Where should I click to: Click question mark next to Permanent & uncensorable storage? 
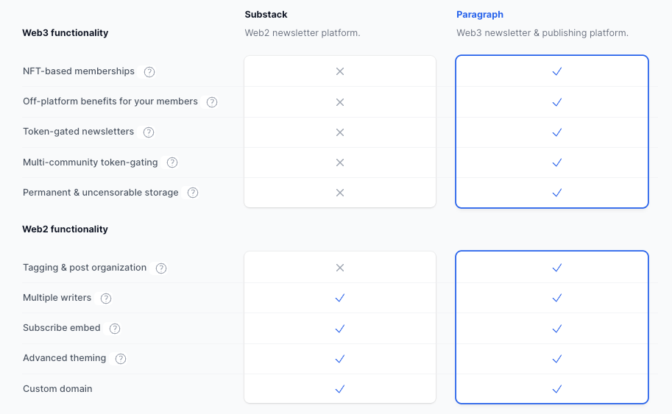click(193, 193)
